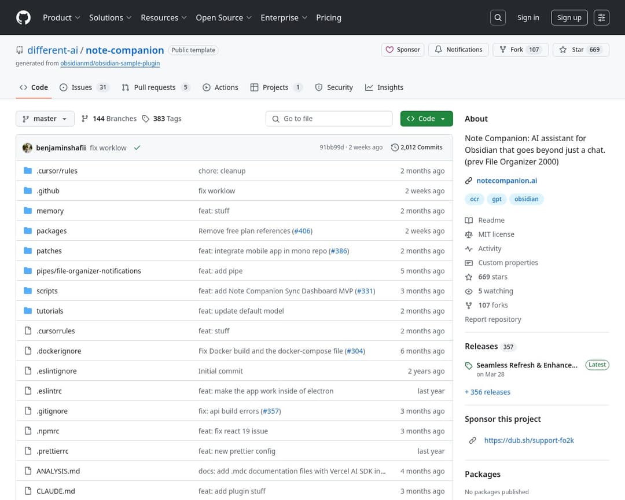Click the Activity pulse icon
Viewport: 625px width, 500px height.
pos(469,248)
